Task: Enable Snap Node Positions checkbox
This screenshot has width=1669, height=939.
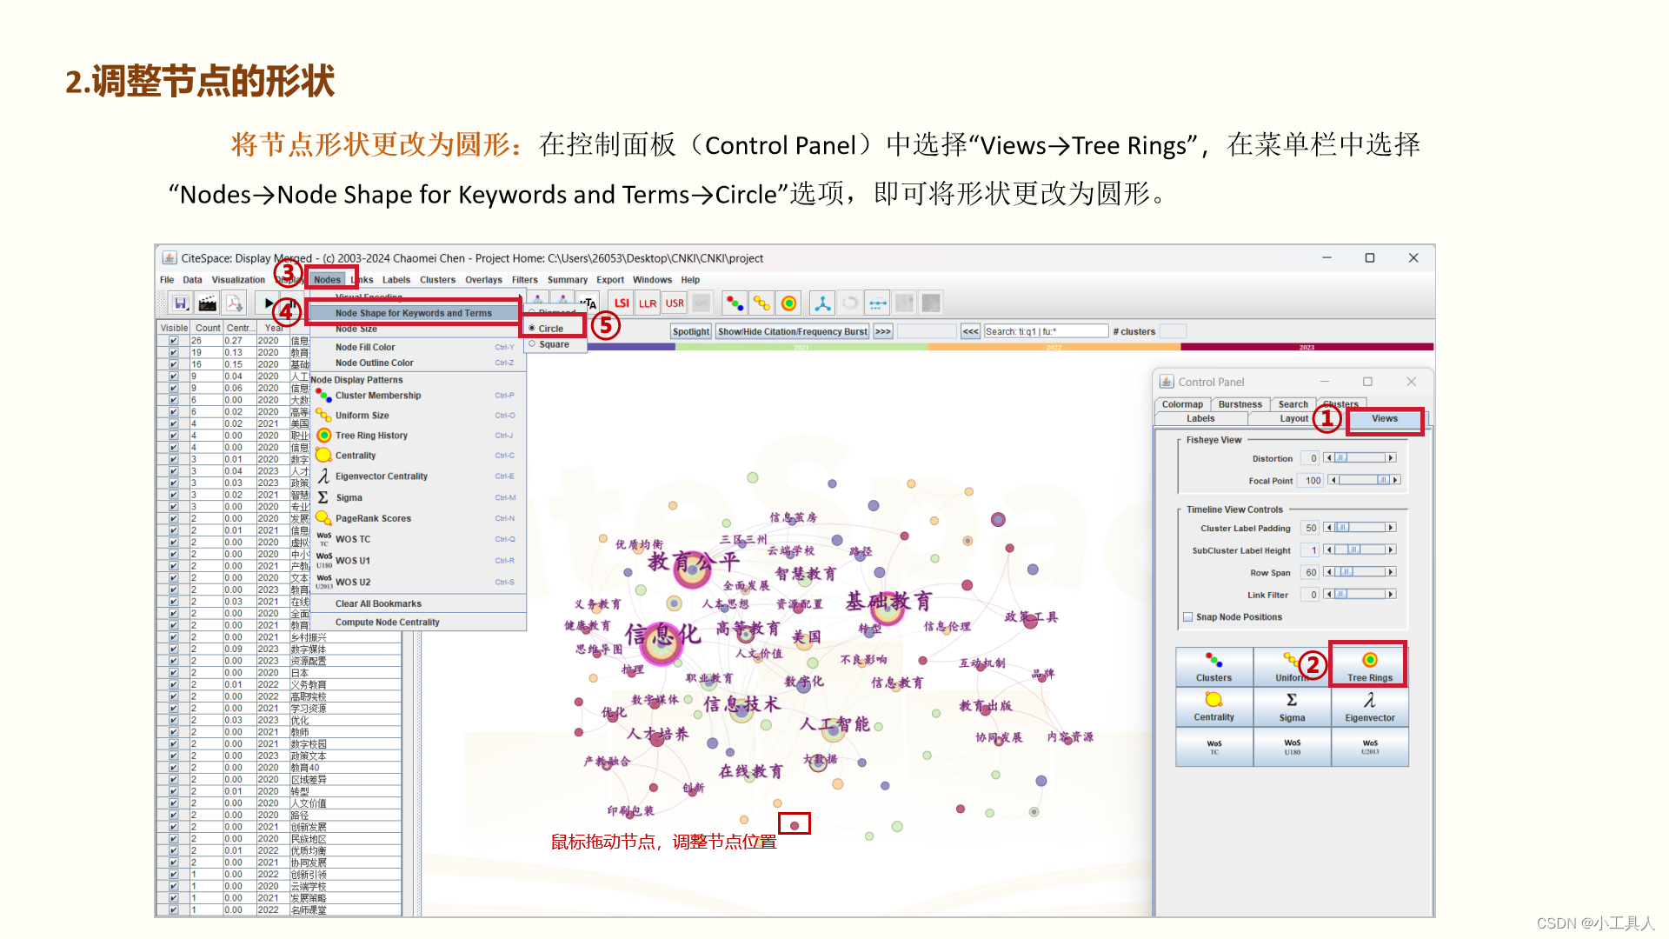Action: tap(1187, 617)
